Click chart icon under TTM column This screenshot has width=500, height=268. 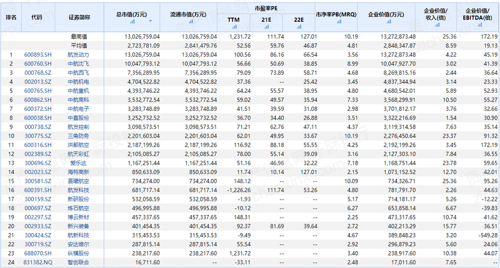[234, 27]
